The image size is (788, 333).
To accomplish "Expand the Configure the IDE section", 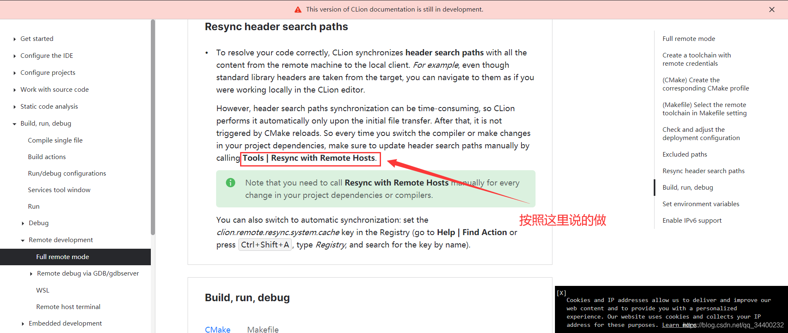I will click(14, 56).
